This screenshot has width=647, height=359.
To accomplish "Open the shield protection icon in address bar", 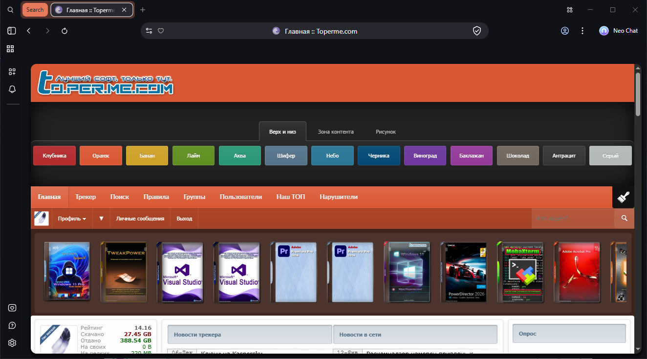I will pos(477,31).
